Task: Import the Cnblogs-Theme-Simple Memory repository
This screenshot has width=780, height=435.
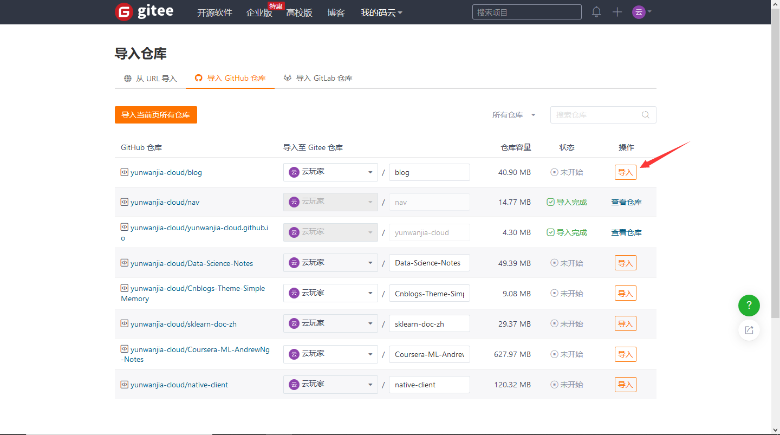Action: [626, 293]
